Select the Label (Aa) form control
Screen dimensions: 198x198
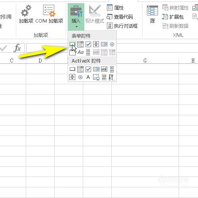click(x=80, y=52)
